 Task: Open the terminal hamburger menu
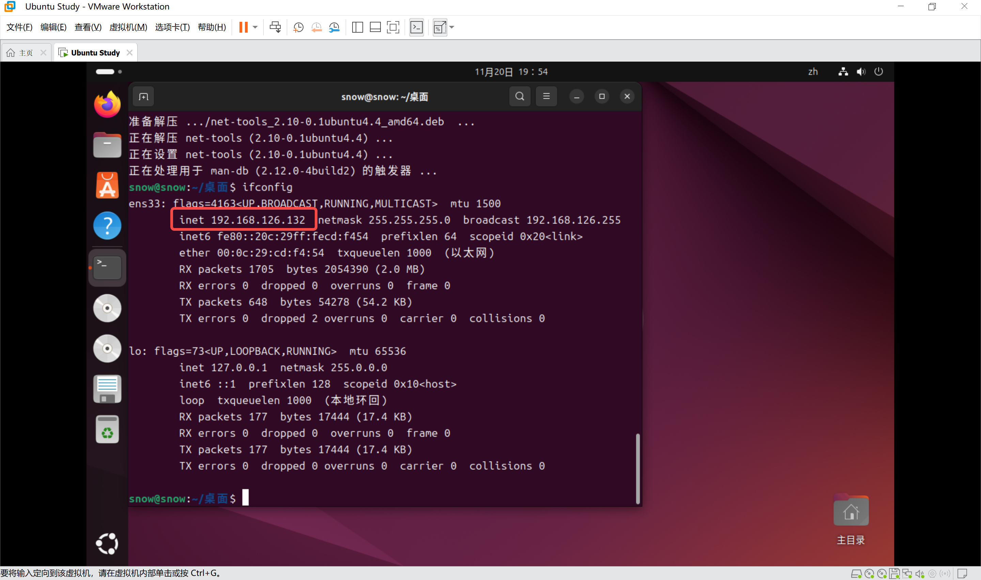click(x=546, y=97)
